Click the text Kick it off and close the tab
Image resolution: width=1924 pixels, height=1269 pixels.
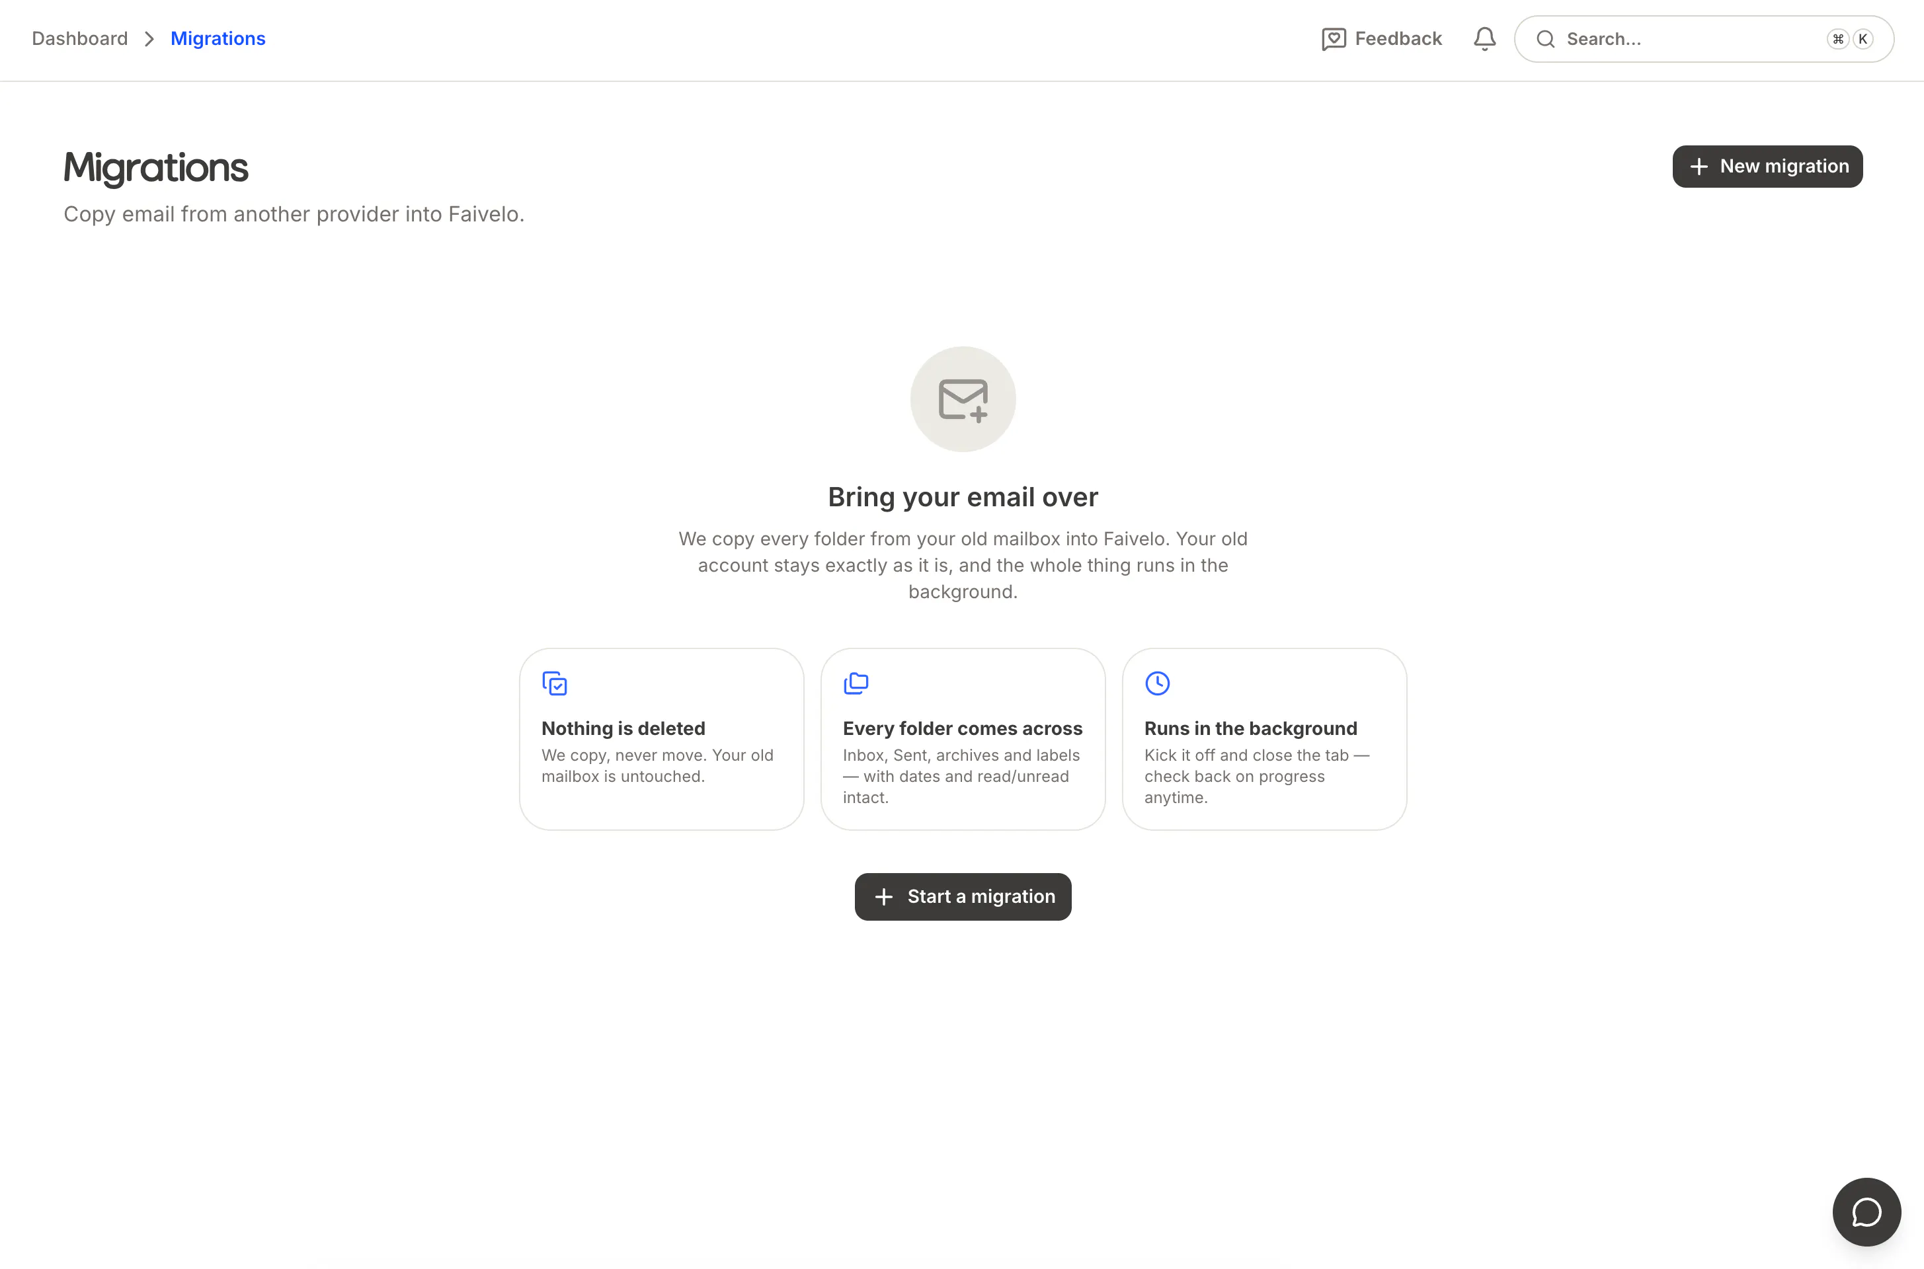[1256, 776]
